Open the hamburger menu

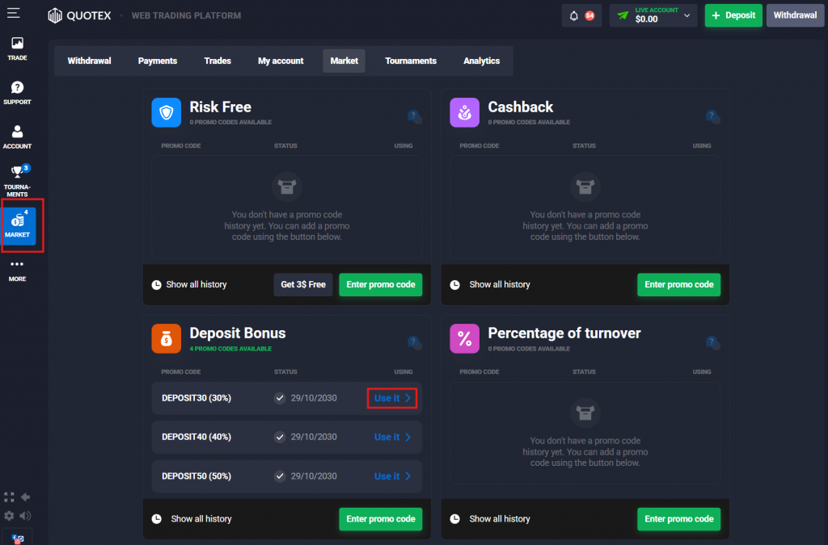pos(13,13)
